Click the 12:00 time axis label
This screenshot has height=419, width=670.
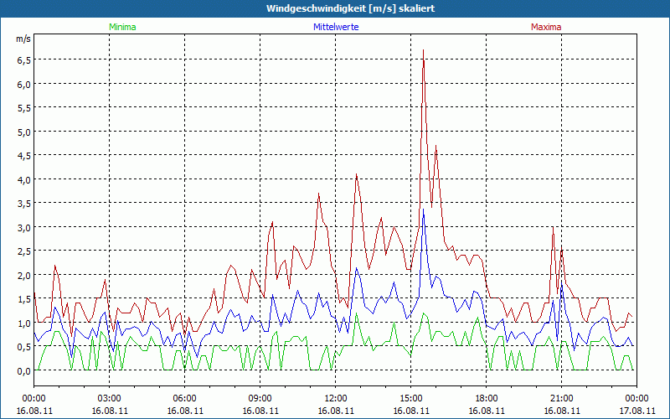click(x=336, y=399)
